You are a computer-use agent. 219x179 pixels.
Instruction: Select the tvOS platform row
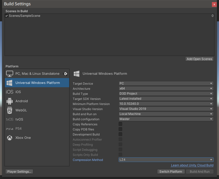[37, 119]
